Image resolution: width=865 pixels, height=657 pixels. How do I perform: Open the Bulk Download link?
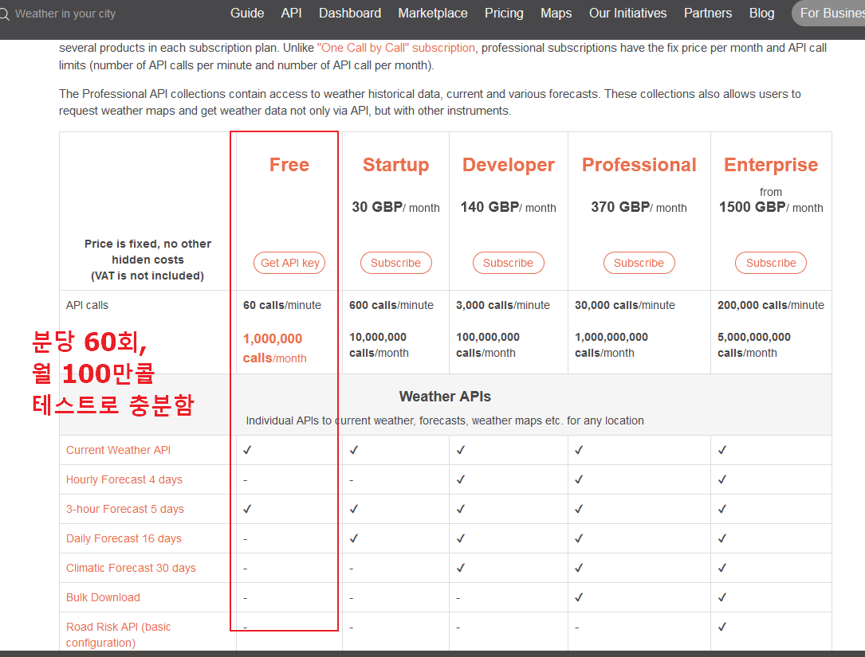[x=103, y=597]
